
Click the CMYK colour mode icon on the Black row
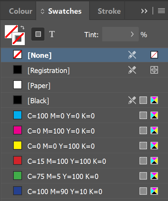(x=154, y=100)
